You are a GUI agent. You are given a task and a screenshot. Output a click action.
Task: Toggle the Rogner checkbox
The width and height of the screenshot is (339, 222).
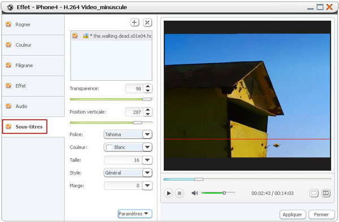pyautogui.click(x=8, y=24)
